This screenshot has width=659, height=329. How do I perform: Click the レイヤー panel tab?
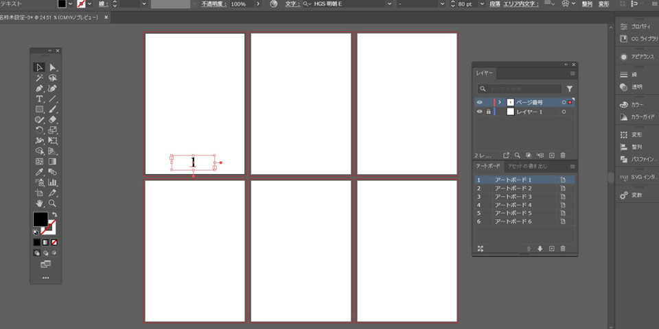pyautogui.click(x=485, y=73)
